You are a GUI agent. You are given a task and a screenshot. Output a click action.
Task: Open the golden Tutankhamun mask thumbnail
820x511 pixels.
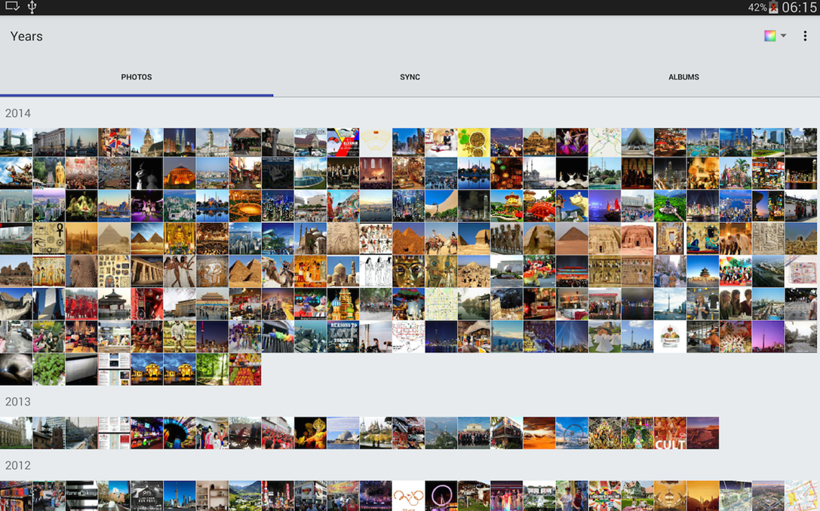[x=408, y=271]
